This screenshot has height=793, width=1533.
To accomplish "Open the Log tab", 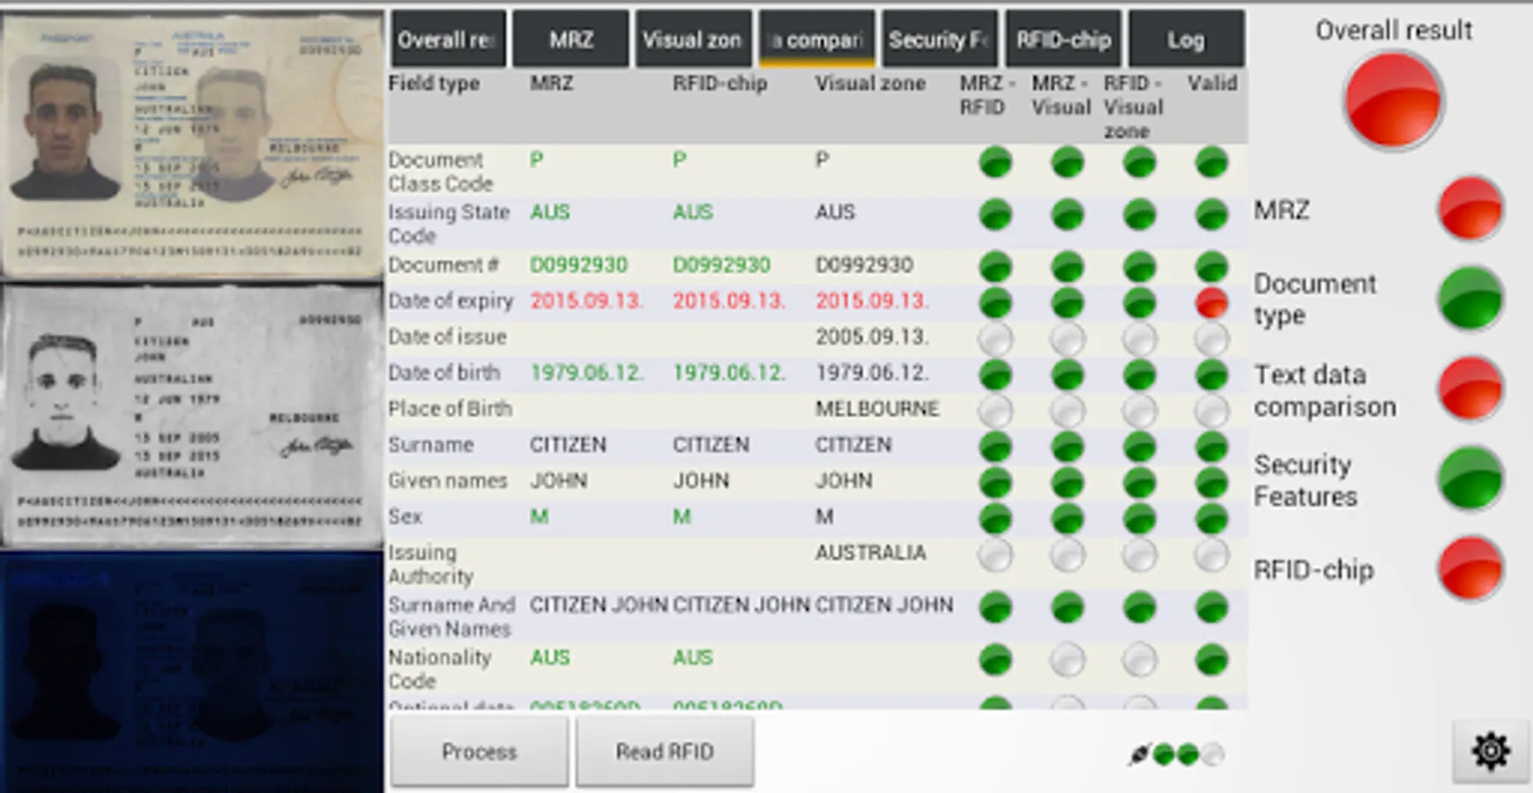I will (1187, 39).
